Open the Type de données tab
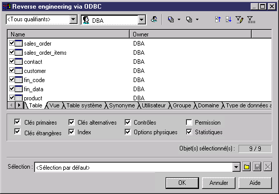This screenshot has width=279, height=194. 249,105
